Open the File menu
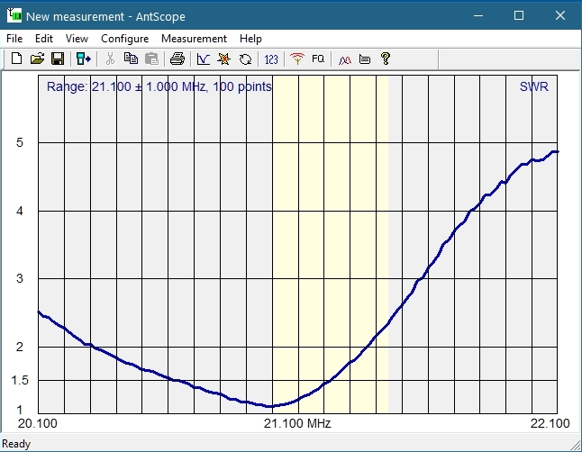 [14, 39]
